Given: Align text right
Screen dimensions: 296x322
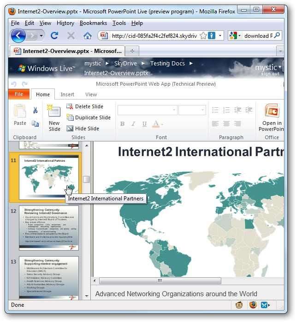Looking at the screenshot, I should [x=237, y=123].
